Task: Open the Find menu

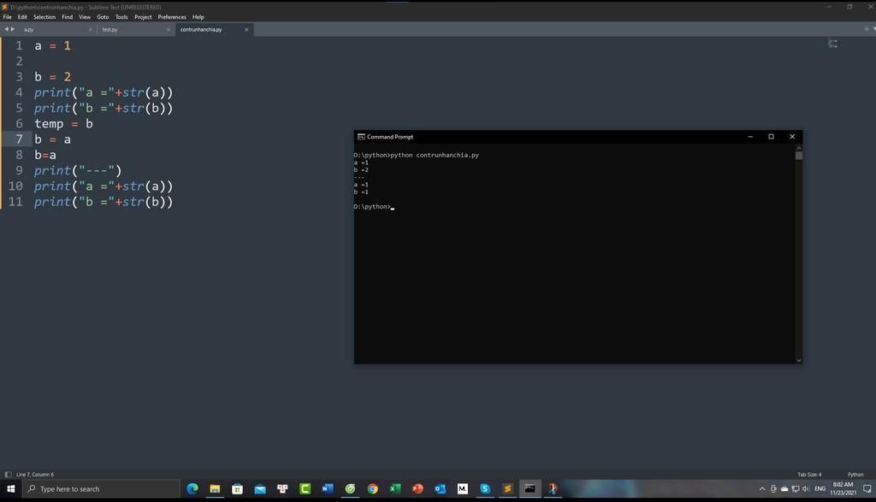Action: (67, 17)
